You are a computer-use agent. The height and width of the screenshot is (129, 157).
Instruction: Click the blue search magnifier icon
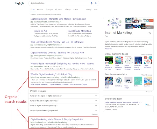pyautogui.click(x=96, y=3)
